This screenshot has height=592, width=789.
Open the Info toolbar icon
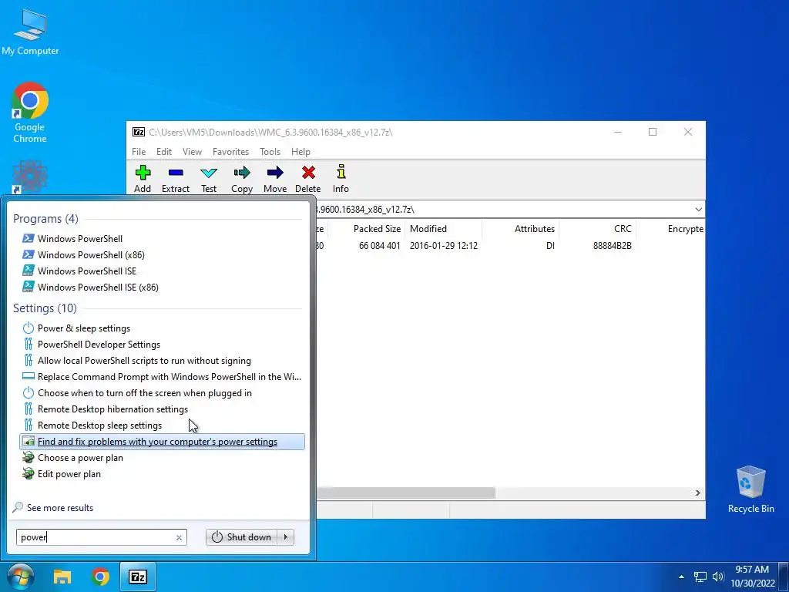click(x=341, y=179)
